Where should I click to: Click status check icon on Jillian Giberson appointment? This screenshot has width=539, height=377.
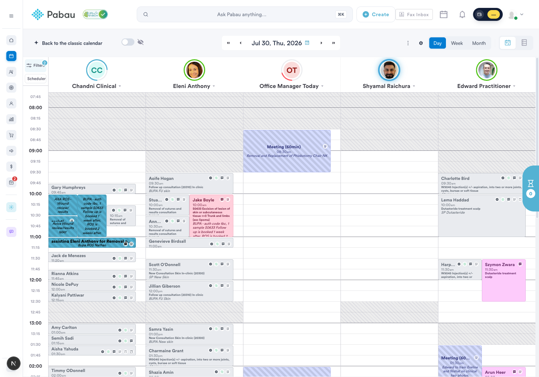211,285
